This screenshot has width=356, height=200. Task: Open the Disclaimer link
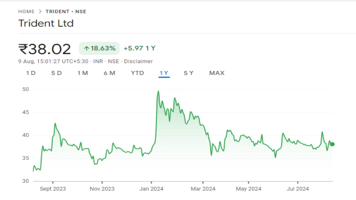138,61
